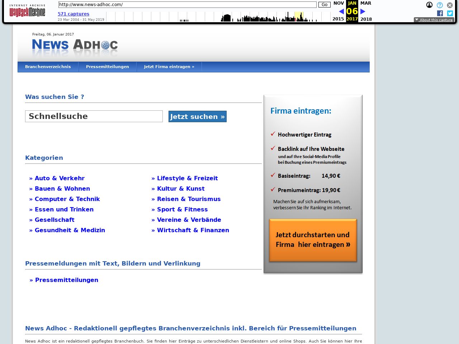The height and width of the screenshot is (344, 459).
Task: Open Branchenverzeichnis menu item
Action: pos(48,67)
